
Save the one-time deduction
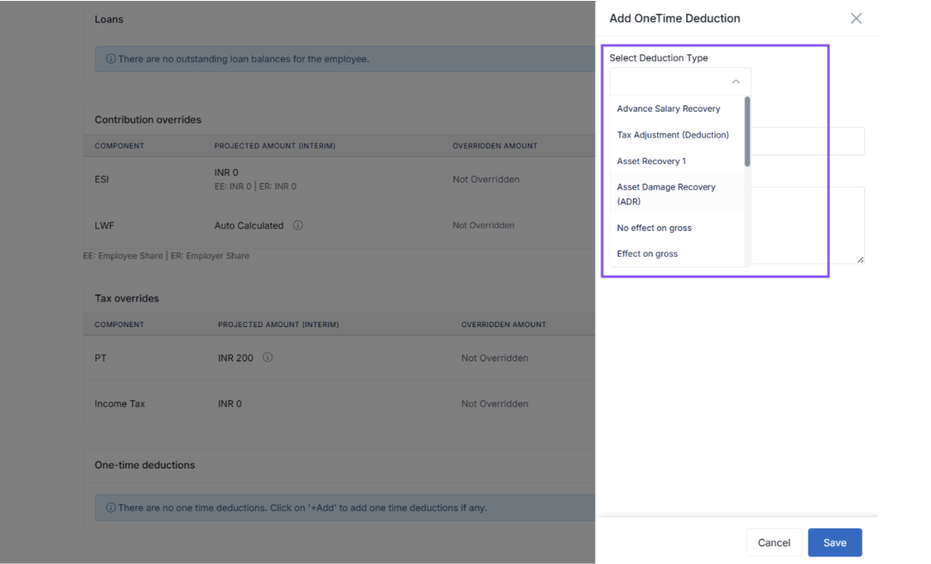(x=834, y=543)
